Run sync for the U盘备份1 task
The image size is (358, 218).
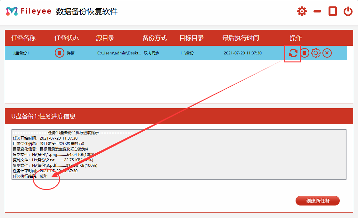(293, 53)
